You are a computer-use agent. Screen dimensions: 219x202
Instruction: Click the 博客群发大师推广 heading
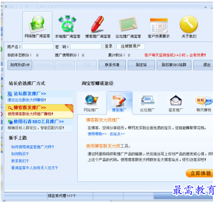coord(103,120)
